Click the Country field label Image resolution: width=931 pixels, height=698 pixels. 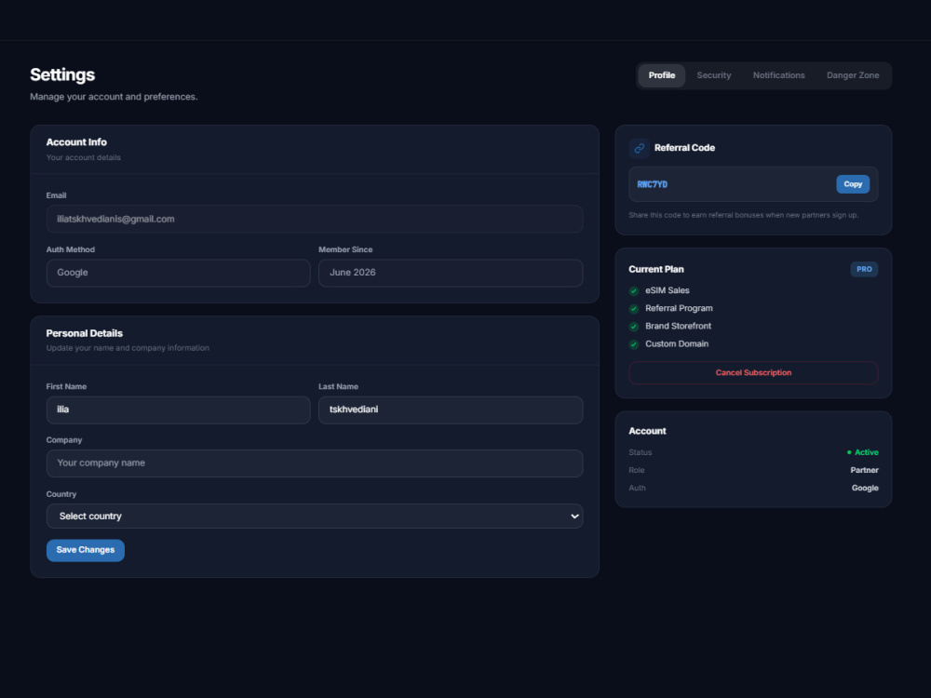pyautogui.click(x=61, y=494)
